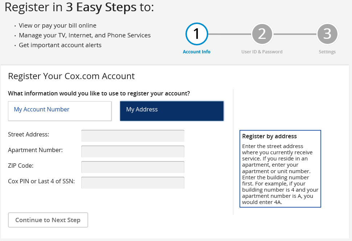The width and height of the screenshot is (352, 241).
Task: Click Continue to Next Step button
Action: tap(48, 220)
